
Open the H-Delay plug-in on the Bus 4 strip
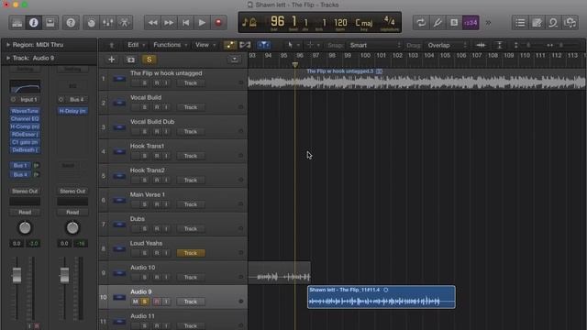click(72, 111)
